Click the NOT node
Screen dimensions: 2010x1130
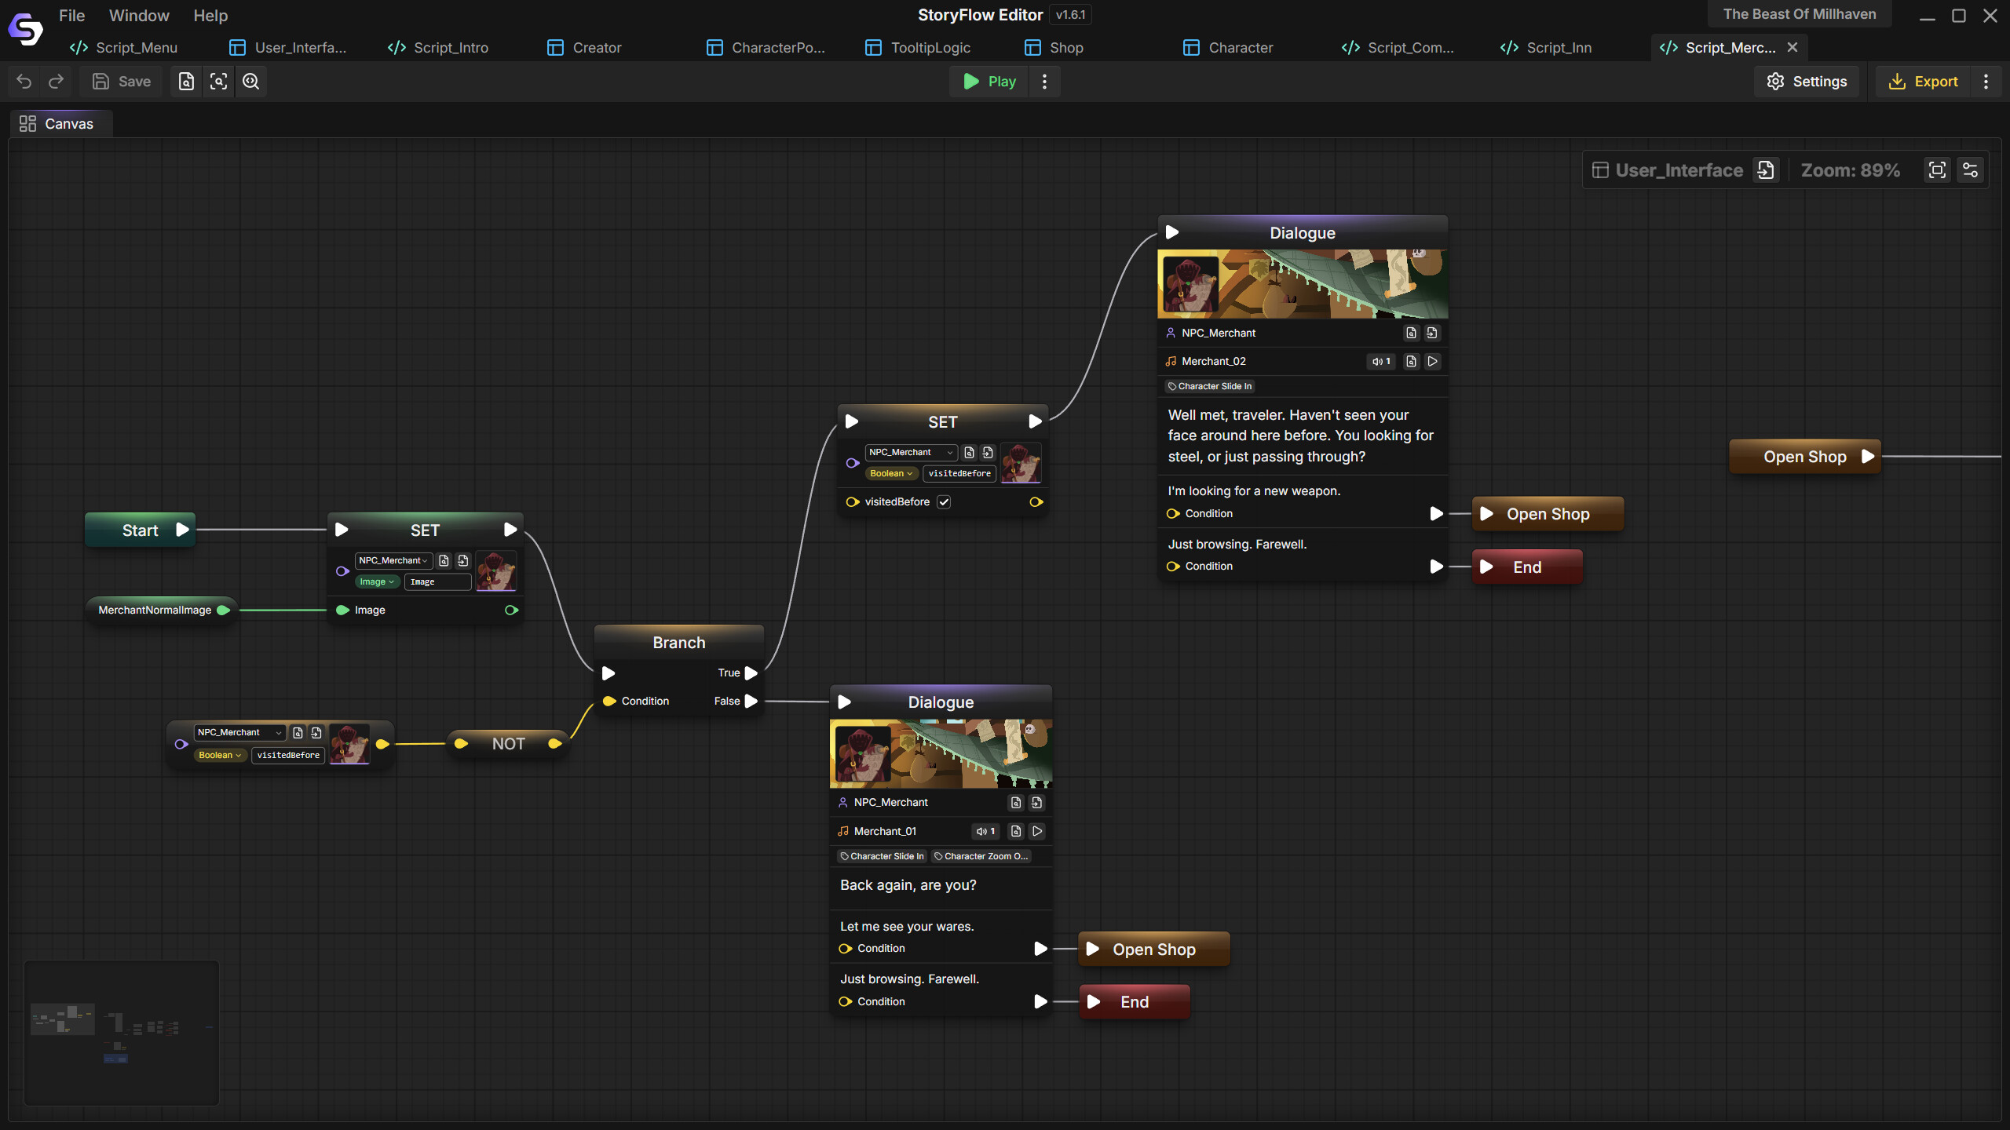click(508, 744)
